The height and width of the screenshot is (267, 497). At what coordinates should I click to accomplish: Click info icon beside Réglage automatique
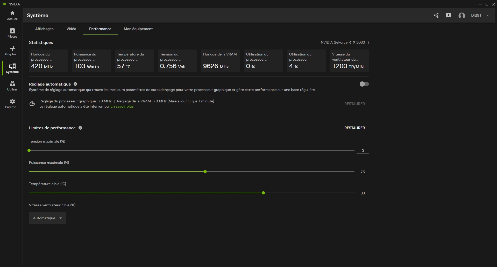tap(75, 84)
